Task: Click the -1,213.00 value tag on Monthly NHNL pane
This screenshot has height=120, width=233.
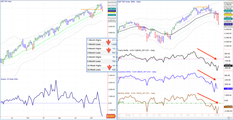Action: pos(228,107)
